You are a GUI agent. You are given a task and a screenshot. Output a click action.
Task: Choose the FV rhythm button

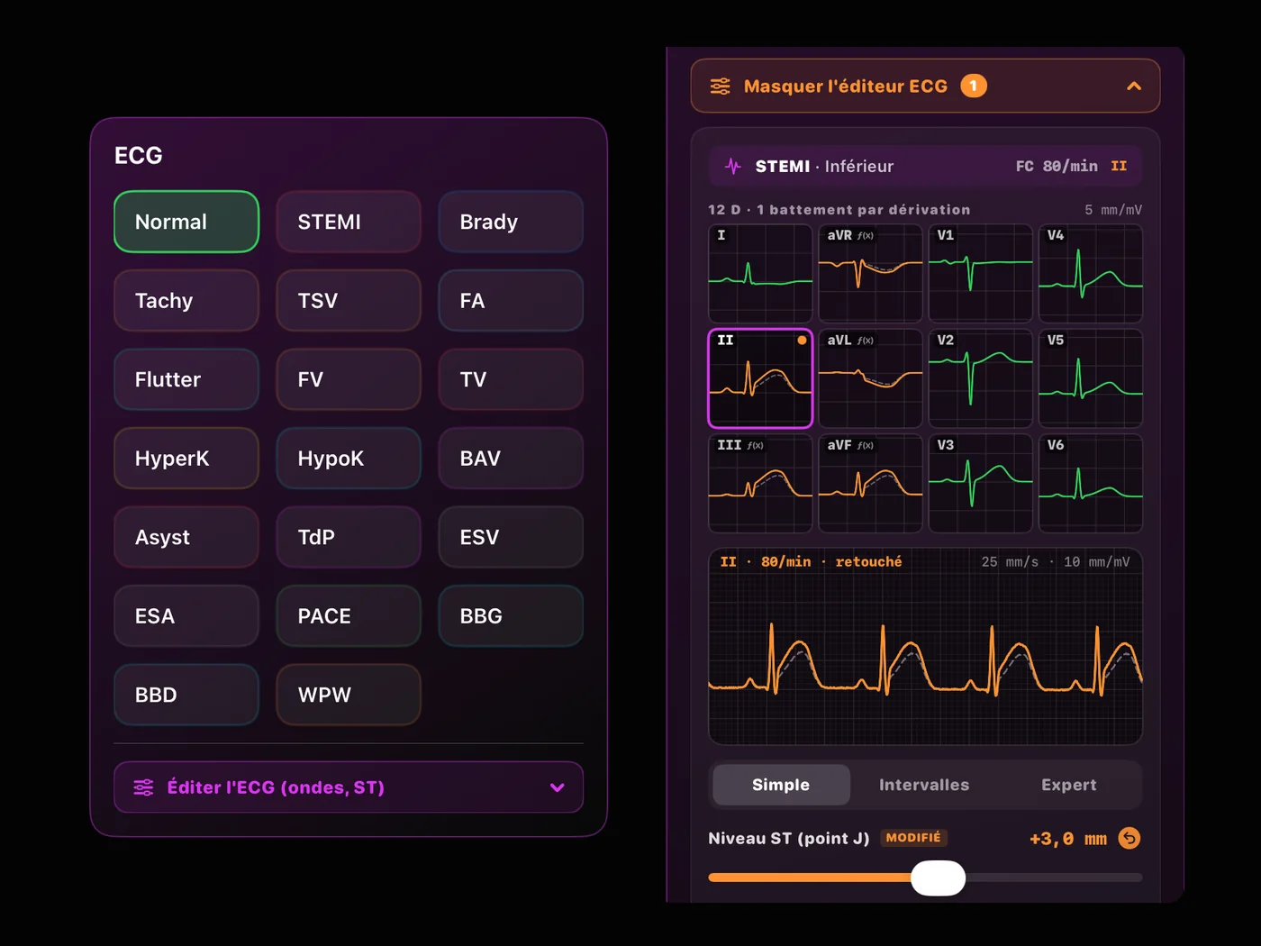click(x=349, y=379)
